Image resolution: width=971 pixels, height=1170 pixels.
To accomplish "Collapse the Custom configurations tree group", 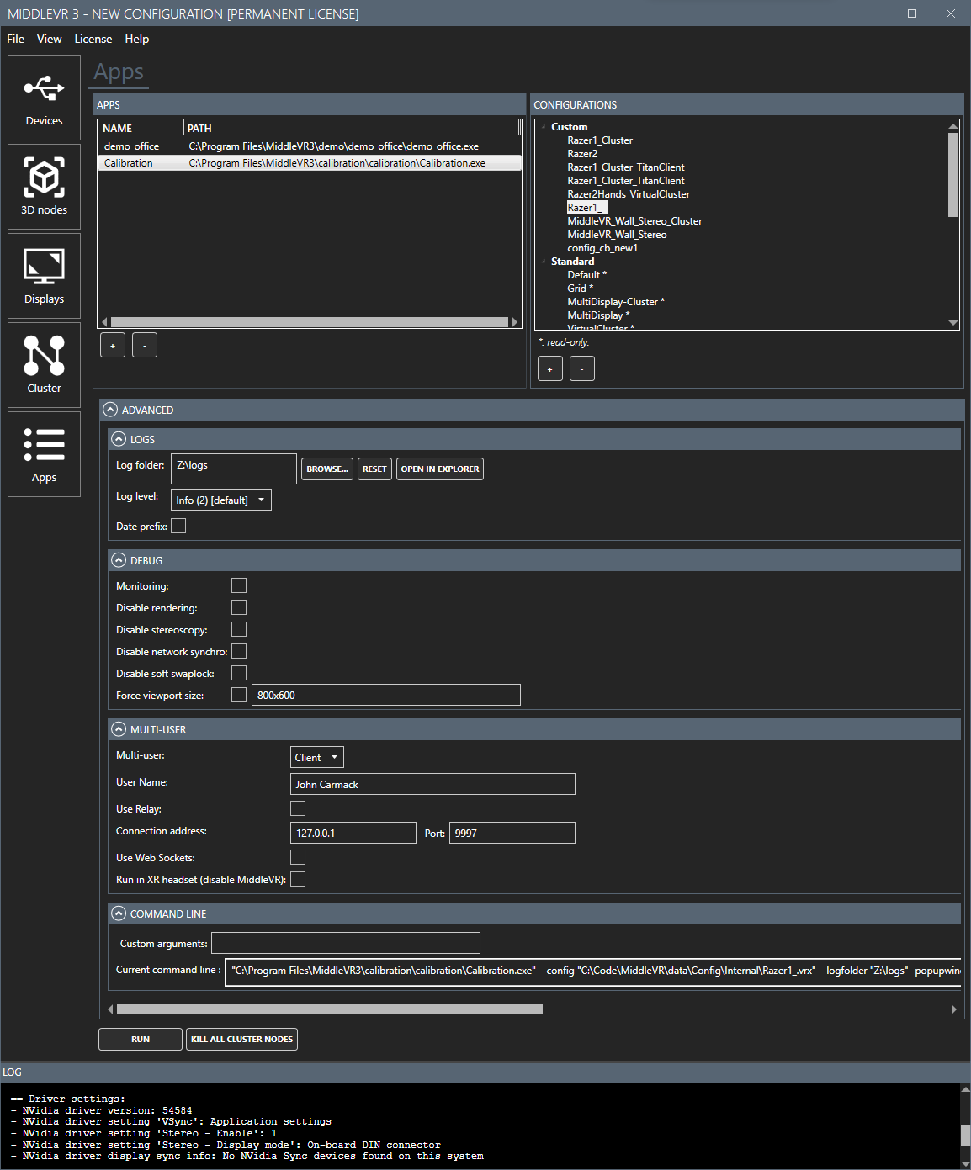I will (x=544, y=127).
